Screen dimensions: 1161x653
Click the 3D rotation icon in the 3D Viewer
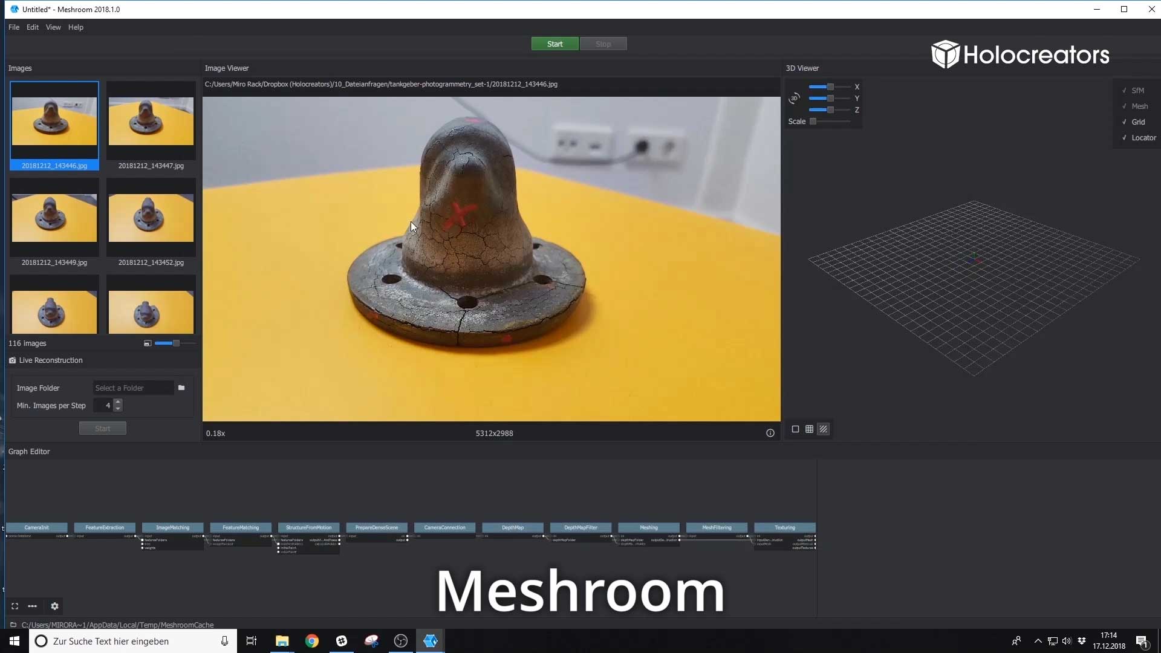[x=794, y=99]
